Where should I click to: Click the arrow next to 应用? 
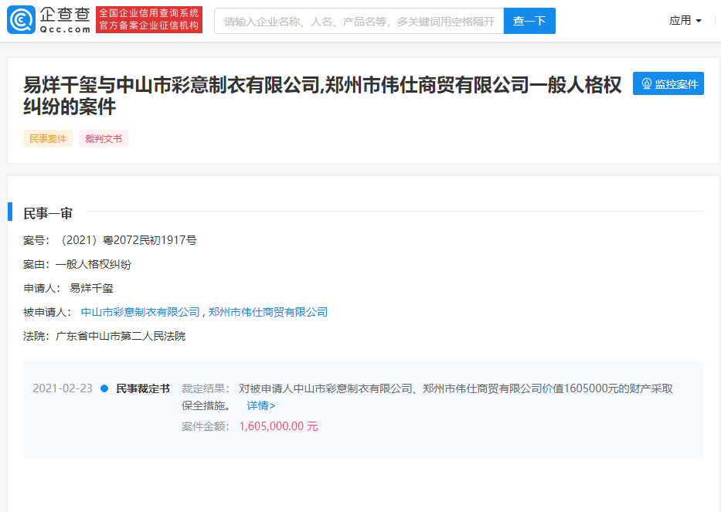699,21
